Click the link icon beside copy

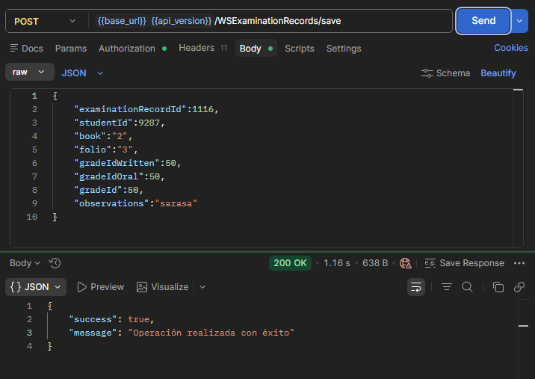coord(519,287)
